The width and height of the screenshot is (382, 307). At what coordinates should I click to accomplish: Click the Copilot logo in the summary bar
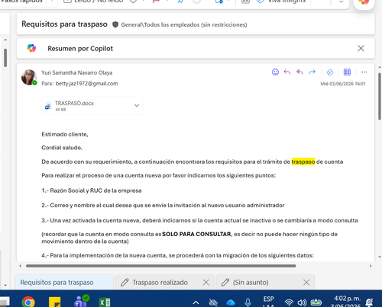31,48
